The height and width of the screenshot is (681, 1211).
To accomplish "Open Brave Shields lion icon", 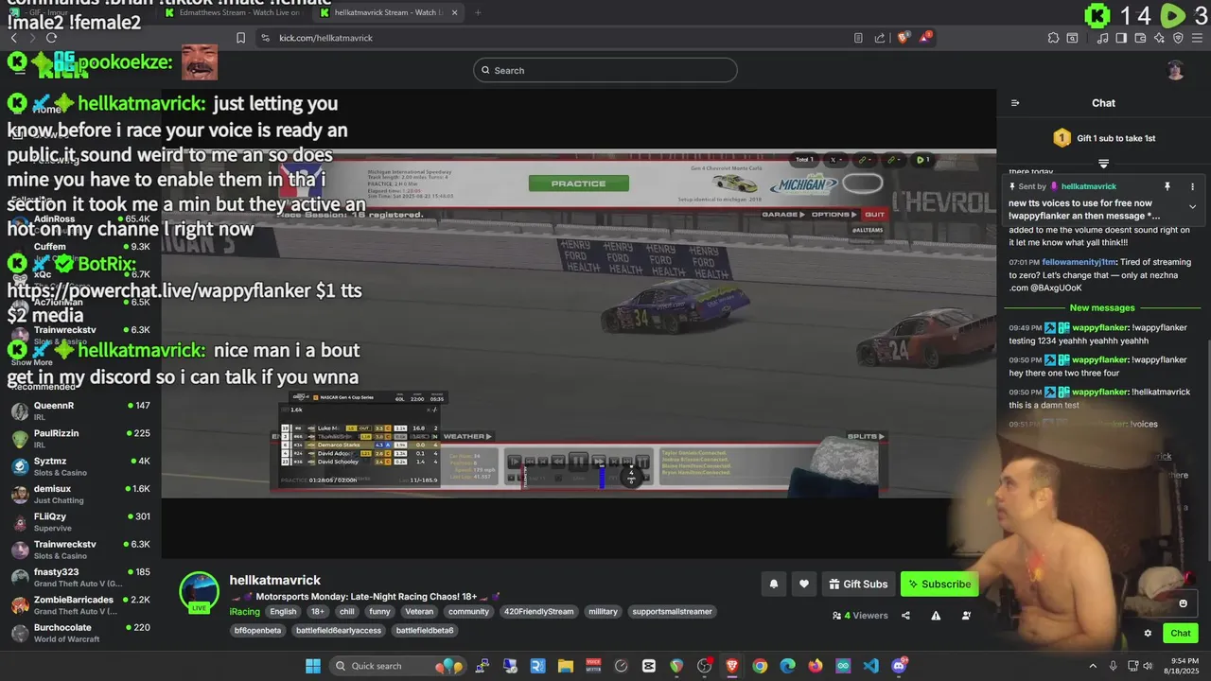I will point(903,38).
